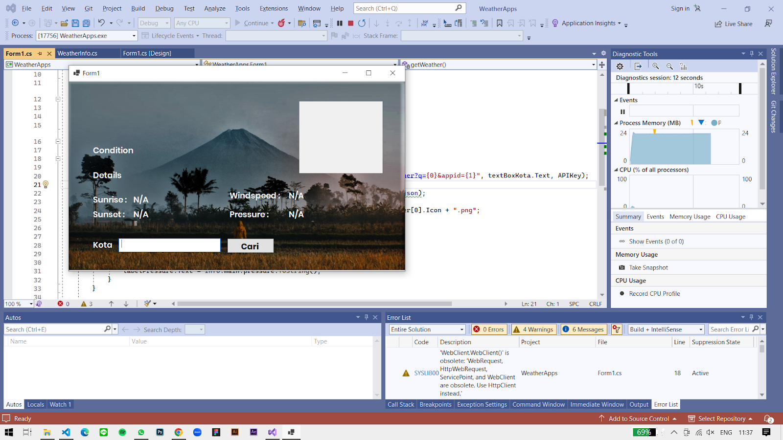The height and width of the screenshot is (440, 783).
Task: Click the code editor horizontal scrollbar
Action: click(x=314, y=304)
